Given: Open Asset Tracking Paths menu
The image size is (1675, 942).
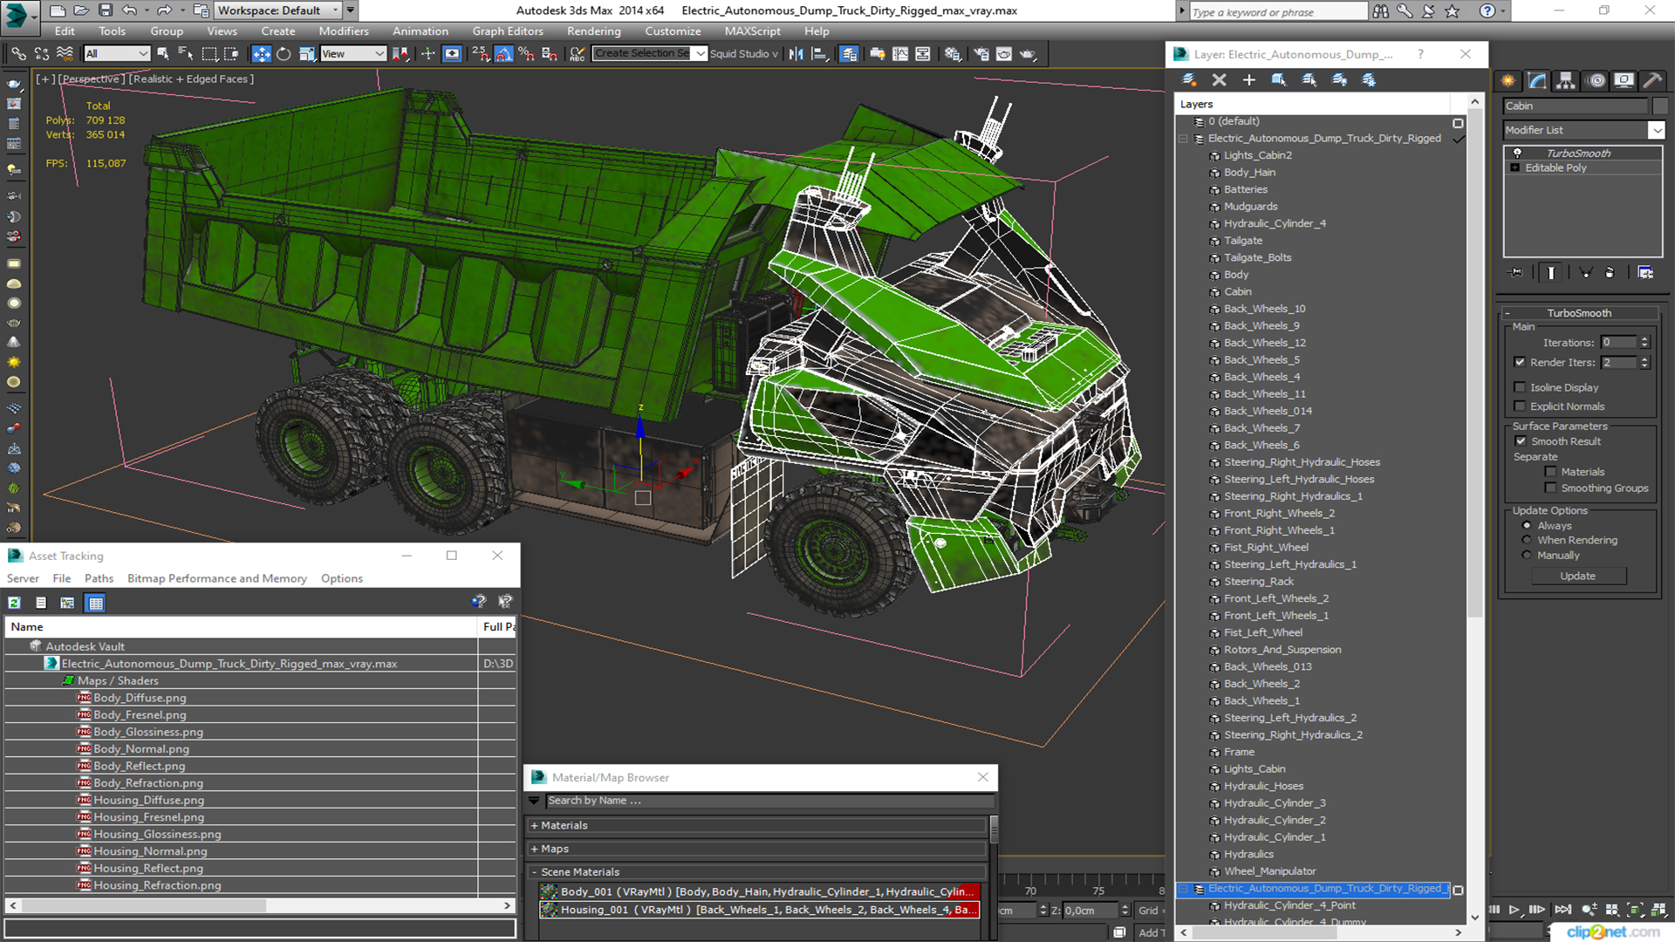Looking at the screenshot, I should tap(99, 578).
